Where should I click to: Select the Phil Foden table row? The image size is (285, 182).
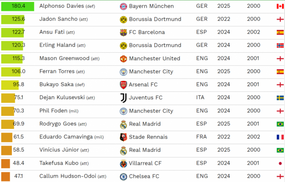point(142,111)
